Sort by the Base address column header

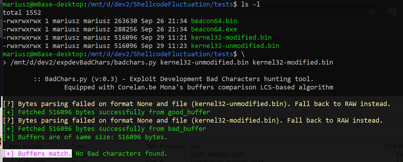pyautogui.click(x=25, y=146)
